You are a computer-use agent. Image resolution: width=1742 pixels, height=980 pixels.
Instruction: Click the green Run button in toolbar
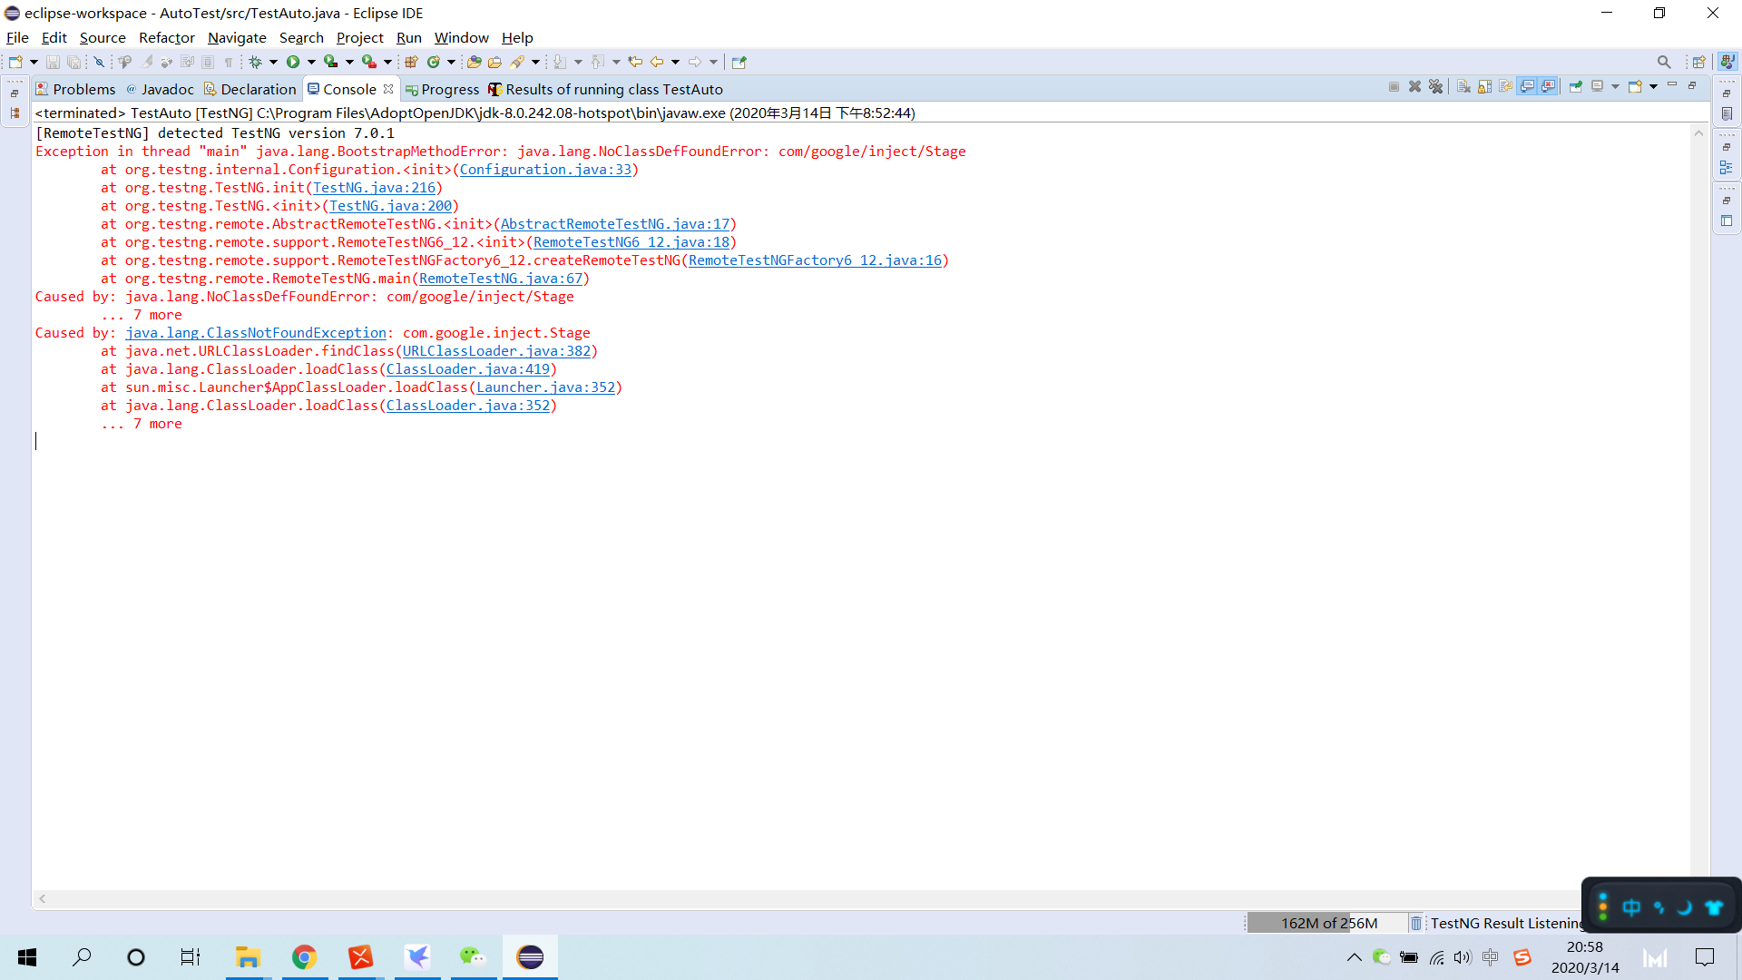[x=293, y=62]
